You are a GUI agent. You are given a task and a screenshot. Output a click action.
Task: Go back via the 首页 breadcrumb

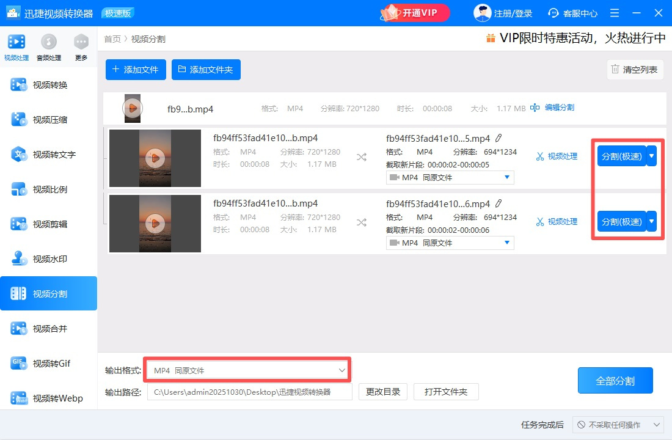coord(112,38)
